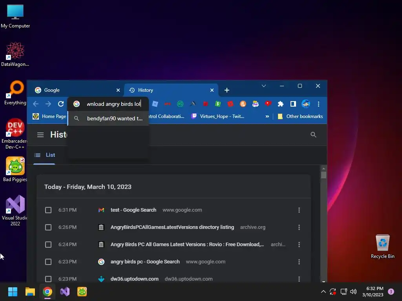Screen dimensions: 402x301
Task: Click the red heart YouTube extension icon
Action: tap(268, 103)
